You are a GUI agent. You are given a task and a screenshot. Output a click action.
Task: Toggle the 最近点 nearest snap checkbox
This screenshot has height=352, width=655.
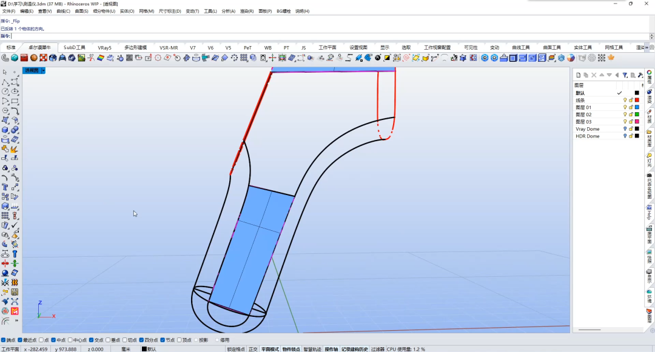[20, 340]
